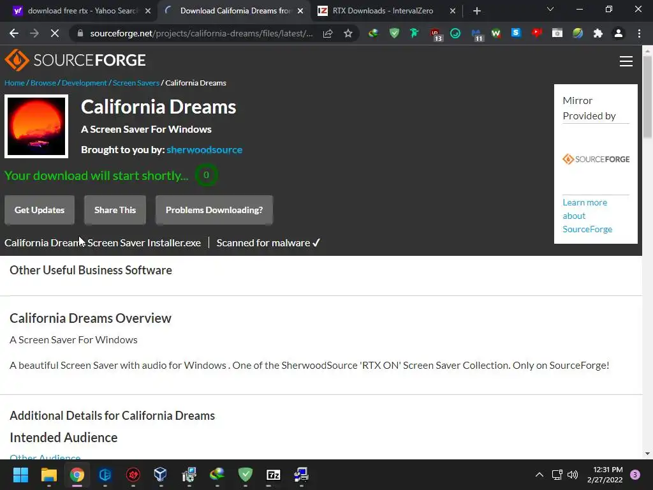
Task: Follow the Browse breadcrumb link
Action: pyautogui.click(x=43, y=82)
